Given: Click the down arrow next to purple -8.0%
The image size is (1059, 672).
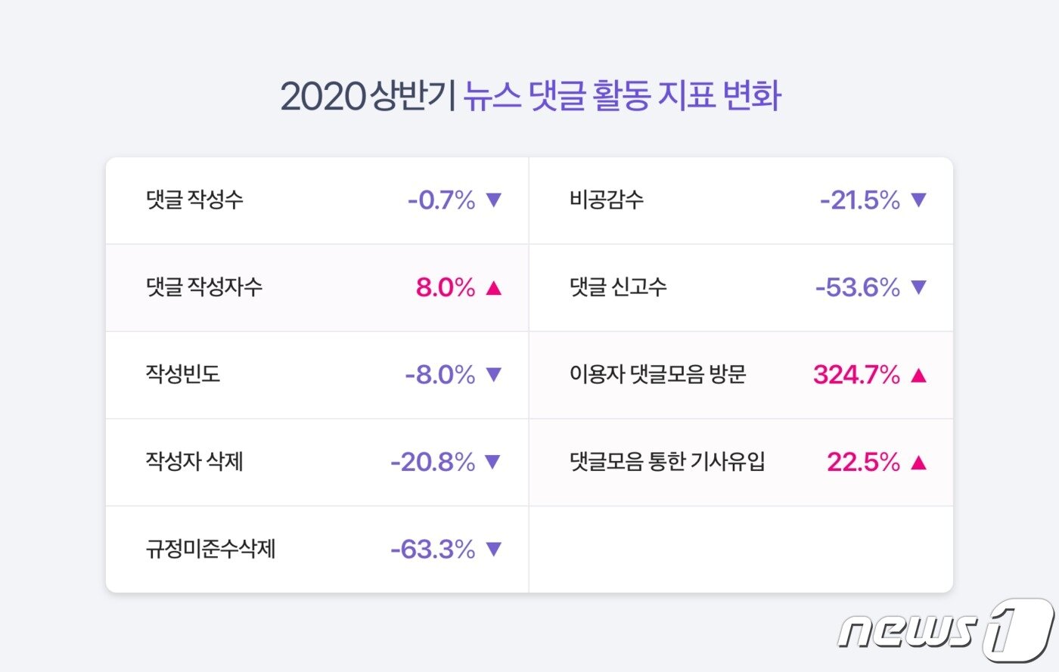Looking at the screenshot, I should point(494,375).
